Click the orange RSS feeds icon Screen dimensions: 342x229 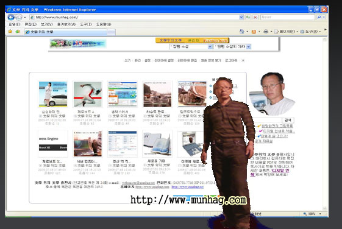point(254,32)
